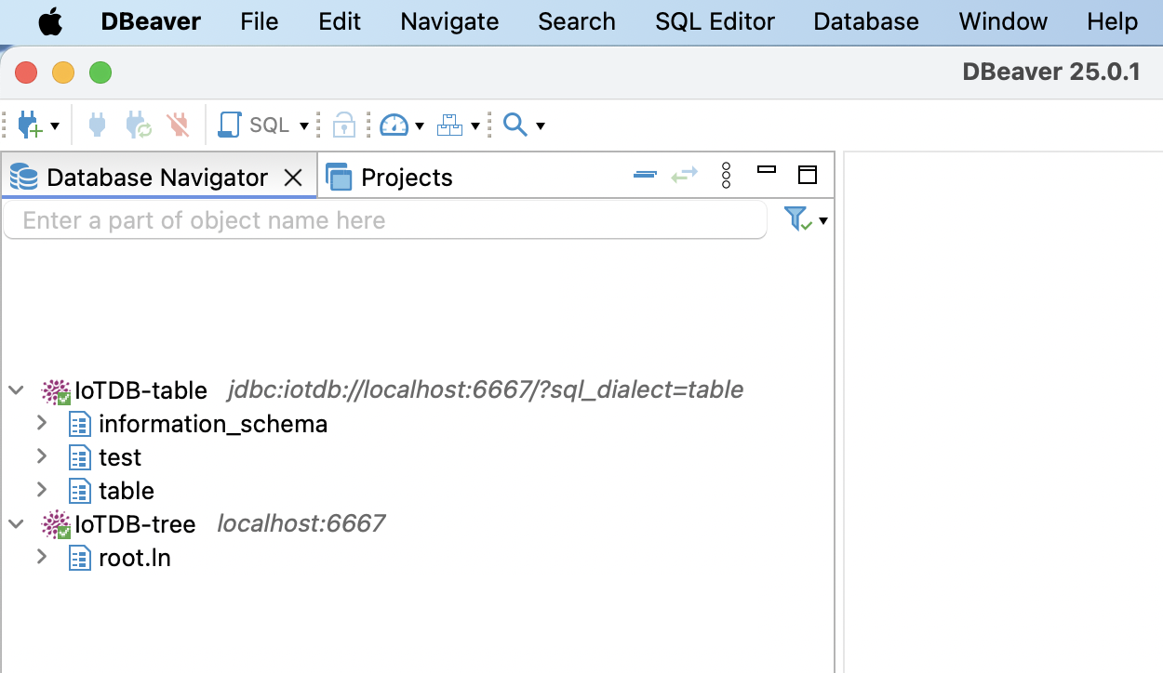The width and height of the screenshot is (1163, 673).
Task: Select the root.ln database item
Action: point(134,558)
